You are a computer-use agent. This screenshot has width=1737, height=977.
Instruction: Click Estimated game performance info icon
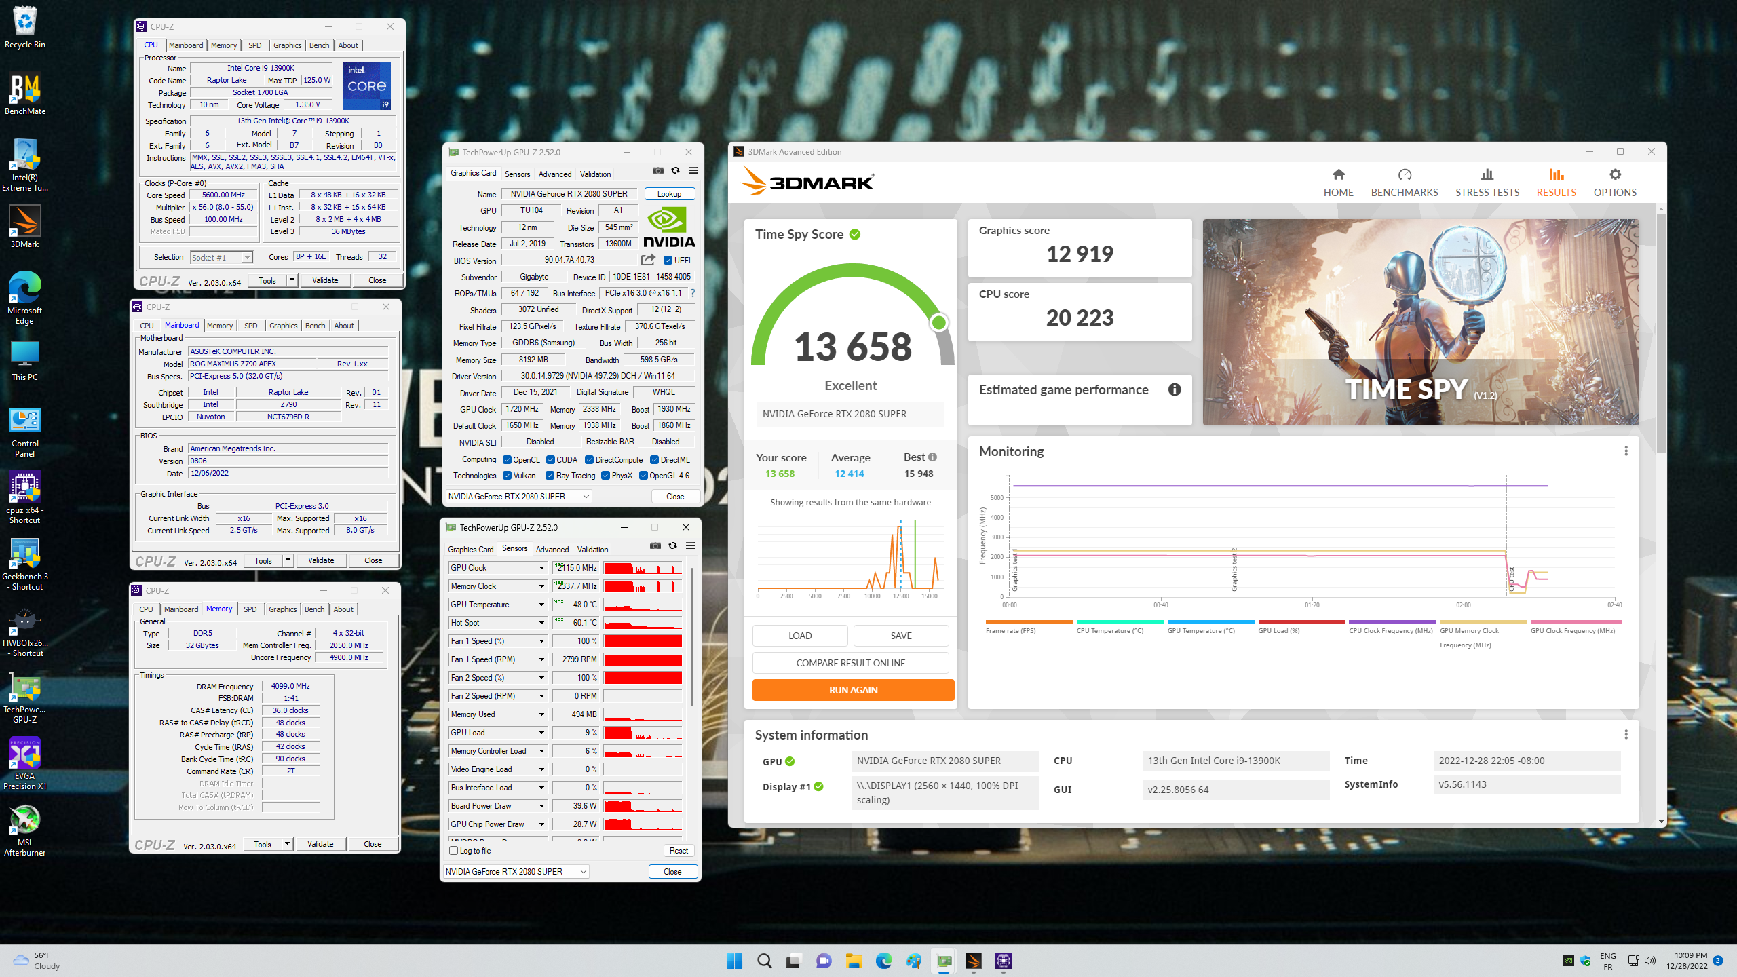(1175, 389)
